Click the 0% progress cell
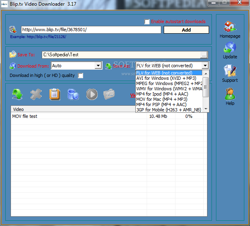Viewport: 250px width, 226px height. (x=189, y=116)
